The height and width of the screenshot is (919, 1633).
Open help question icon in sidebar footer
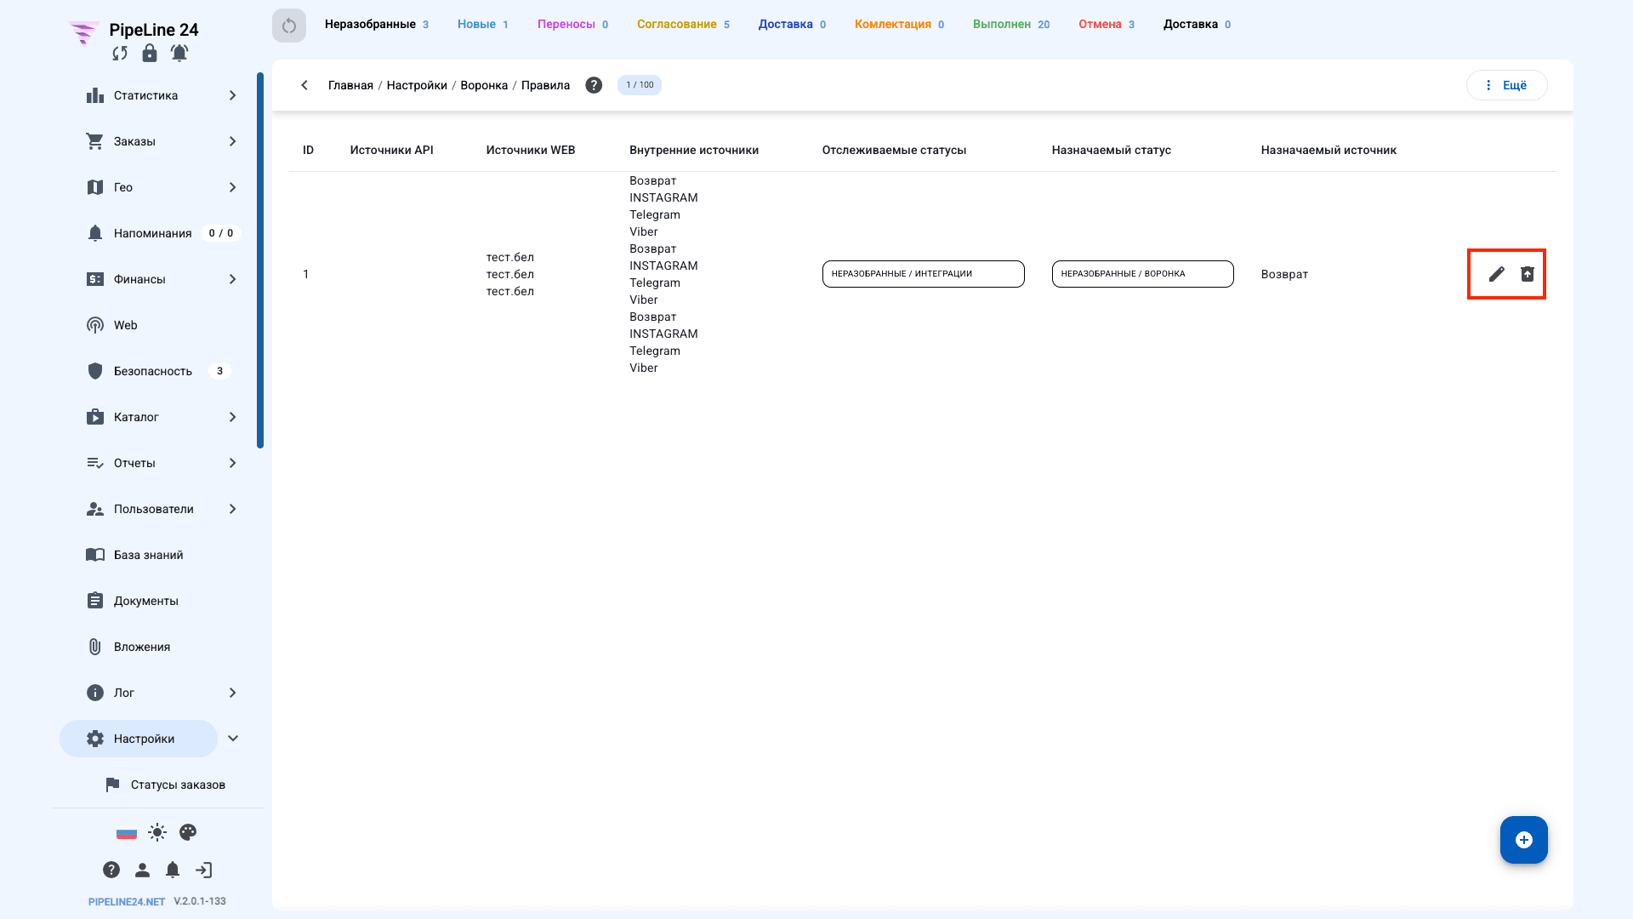111,870
